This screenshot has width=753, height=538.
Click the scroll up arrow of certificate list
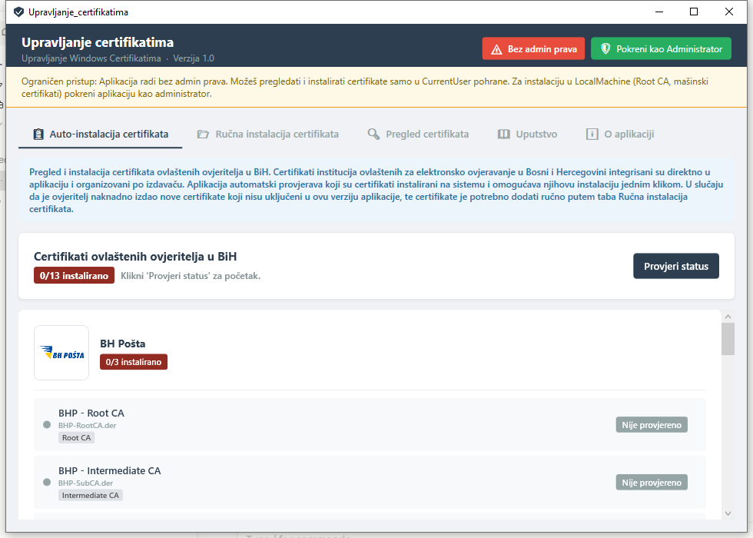click(728, 317)
